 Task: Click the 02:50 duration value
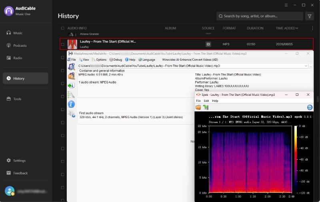251,44
